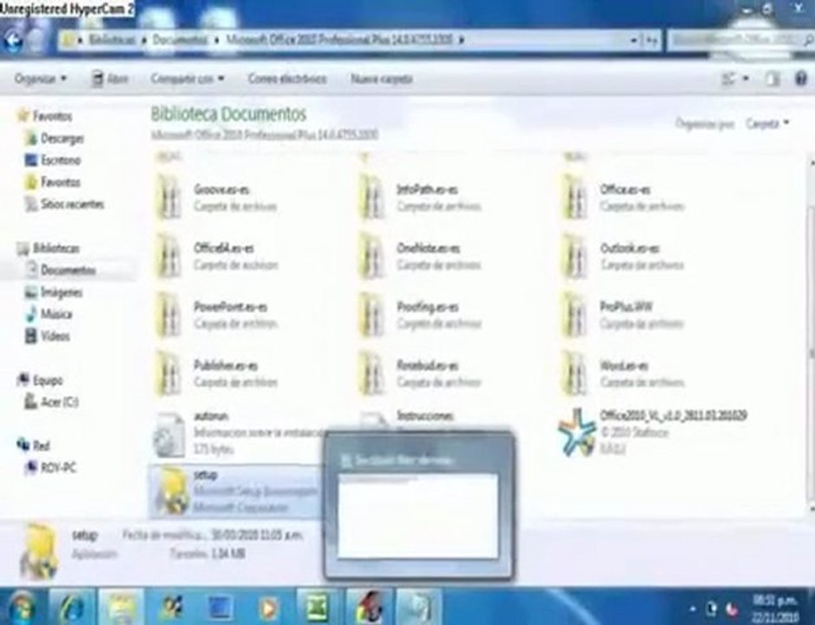Viewport: 815px width, 625px height.
Task: Select the Instrucciones file
Action: tap(425, 416)
